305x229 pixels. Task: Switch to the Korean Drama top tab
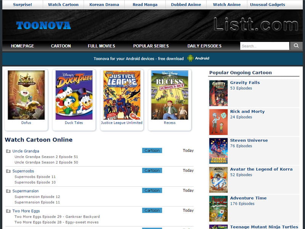pos(104,5)
